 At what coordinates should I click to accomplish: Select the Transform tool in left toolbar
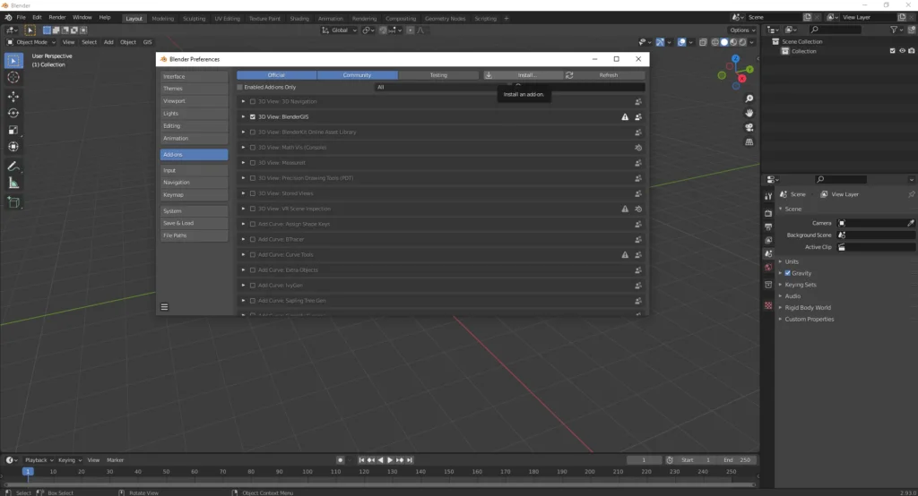point(13,147)
